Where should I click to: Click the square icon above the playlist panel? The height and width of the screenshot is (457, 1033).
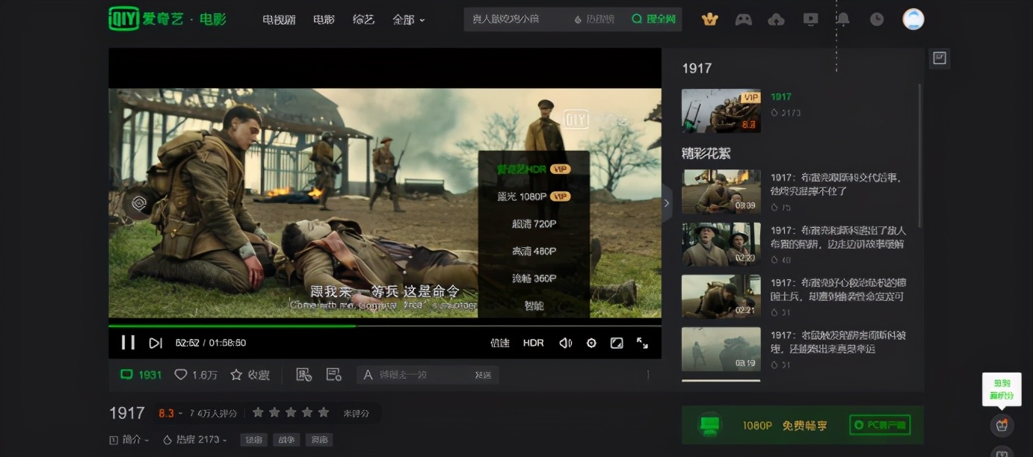[940, 58]
